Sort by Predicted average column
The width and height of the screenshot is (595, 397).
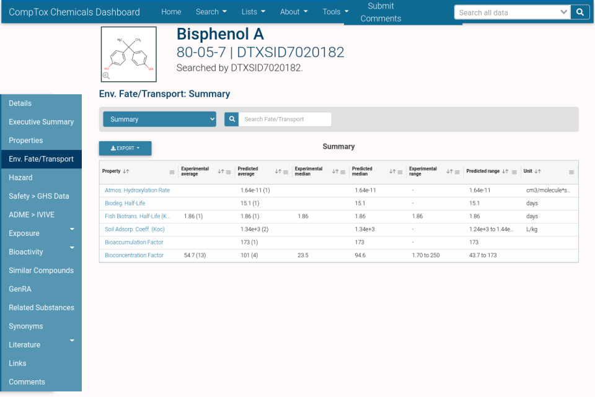(x=278, y=172)
